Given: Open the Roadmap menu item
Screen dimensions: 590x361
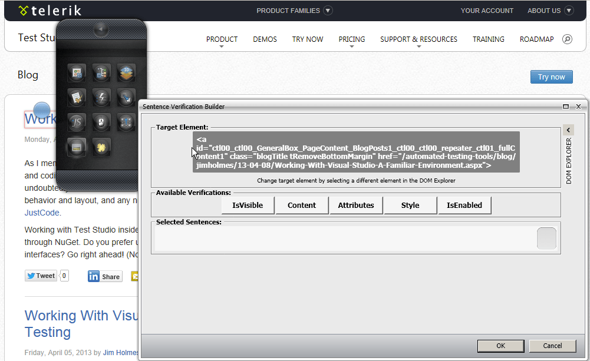Looking at the screenshot, I should (536, 39).
